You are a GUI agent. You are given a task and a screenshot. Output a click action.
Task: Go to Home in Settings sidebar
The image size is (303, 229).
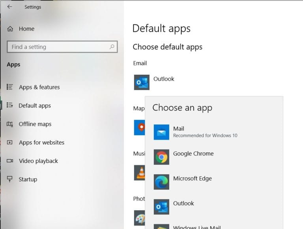click(x=26, y=29)
